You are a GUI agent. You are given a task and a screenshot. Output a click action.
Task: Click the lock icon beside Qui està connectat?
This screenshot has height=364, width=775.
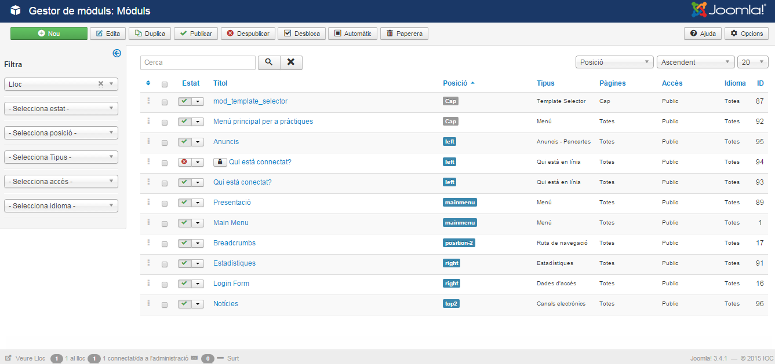(x=220, y=162)
